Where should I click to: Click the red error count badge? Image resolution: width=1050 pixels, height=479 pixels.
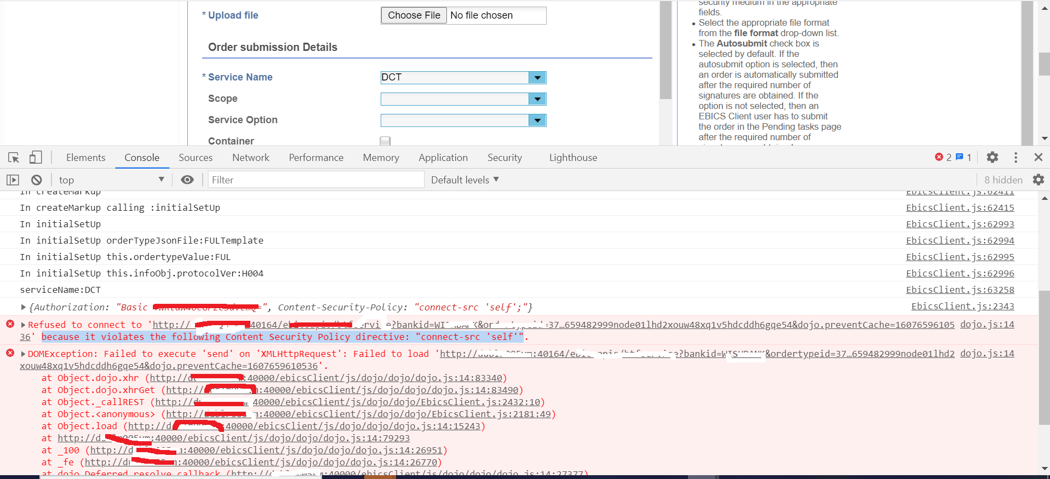click(943, 158)
